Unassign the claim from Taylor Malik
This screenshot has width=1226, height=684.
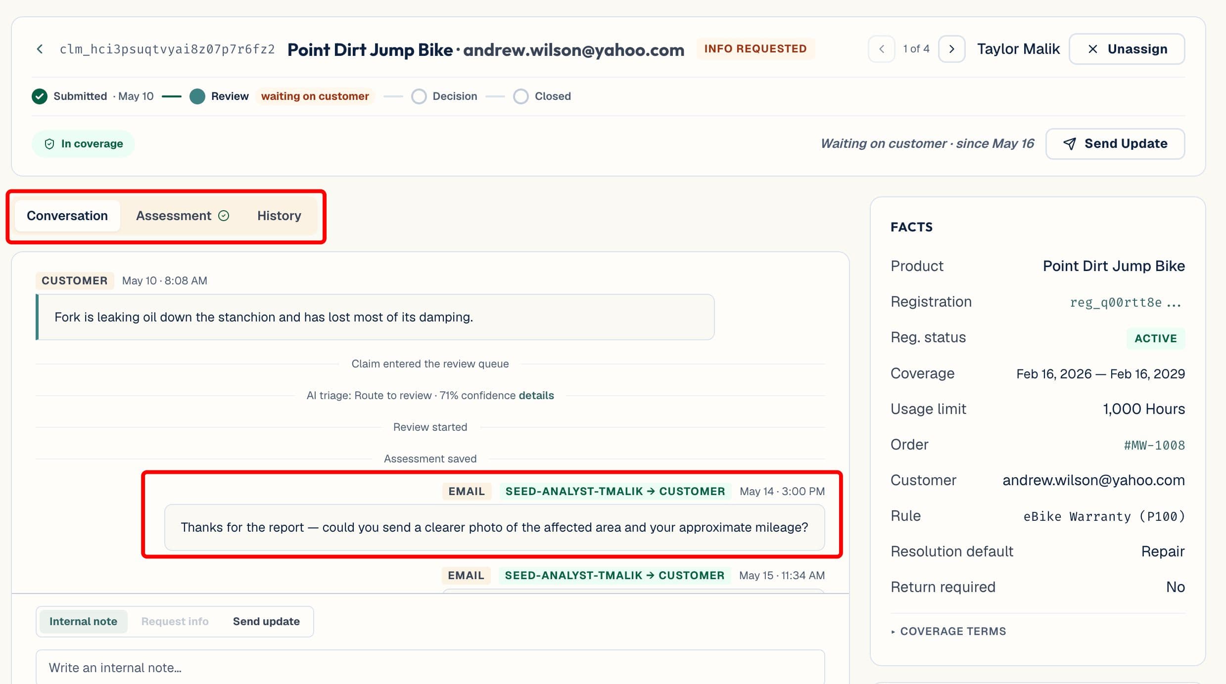pyautogui.click(x=1127, y=49)
